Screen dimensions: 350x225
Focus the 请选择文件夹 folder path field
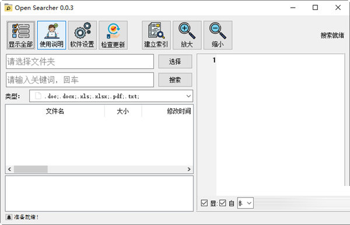point(80,62)
